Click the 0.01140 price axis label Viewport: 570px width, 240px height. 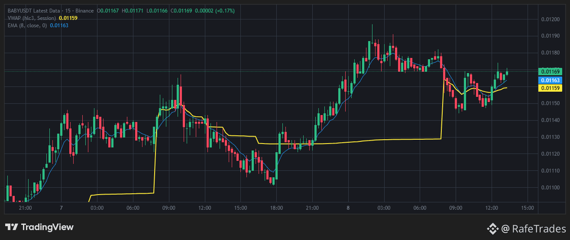point(550,120)
